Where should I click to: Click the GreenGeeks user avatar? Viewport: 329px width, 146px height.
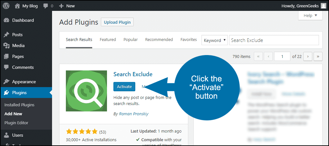click(x=323, y=6)
